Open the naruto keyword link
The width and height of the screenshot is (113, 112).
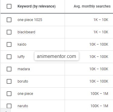click(x=23, y=106)
